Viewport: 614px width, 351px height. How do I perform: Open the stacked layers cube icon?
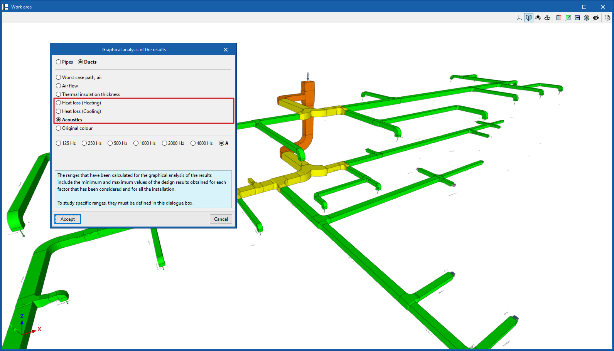(587, 18)
